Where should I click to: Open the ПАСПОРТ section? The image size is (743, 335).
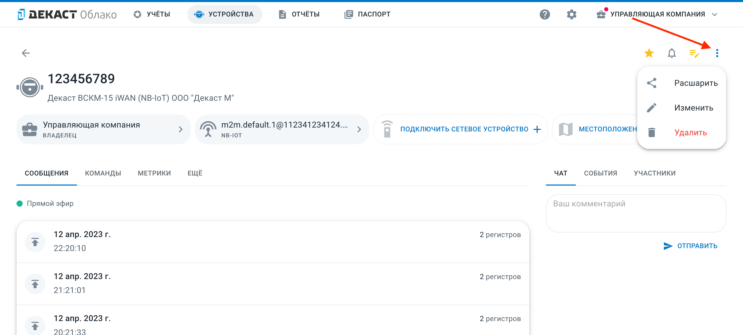(367, 14)
